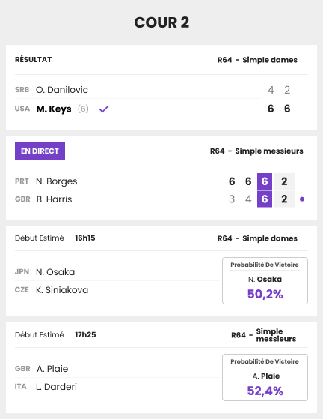Click Borges highlighted third set score 6
The image size is (323, 419).
click(x=265, y=181)
